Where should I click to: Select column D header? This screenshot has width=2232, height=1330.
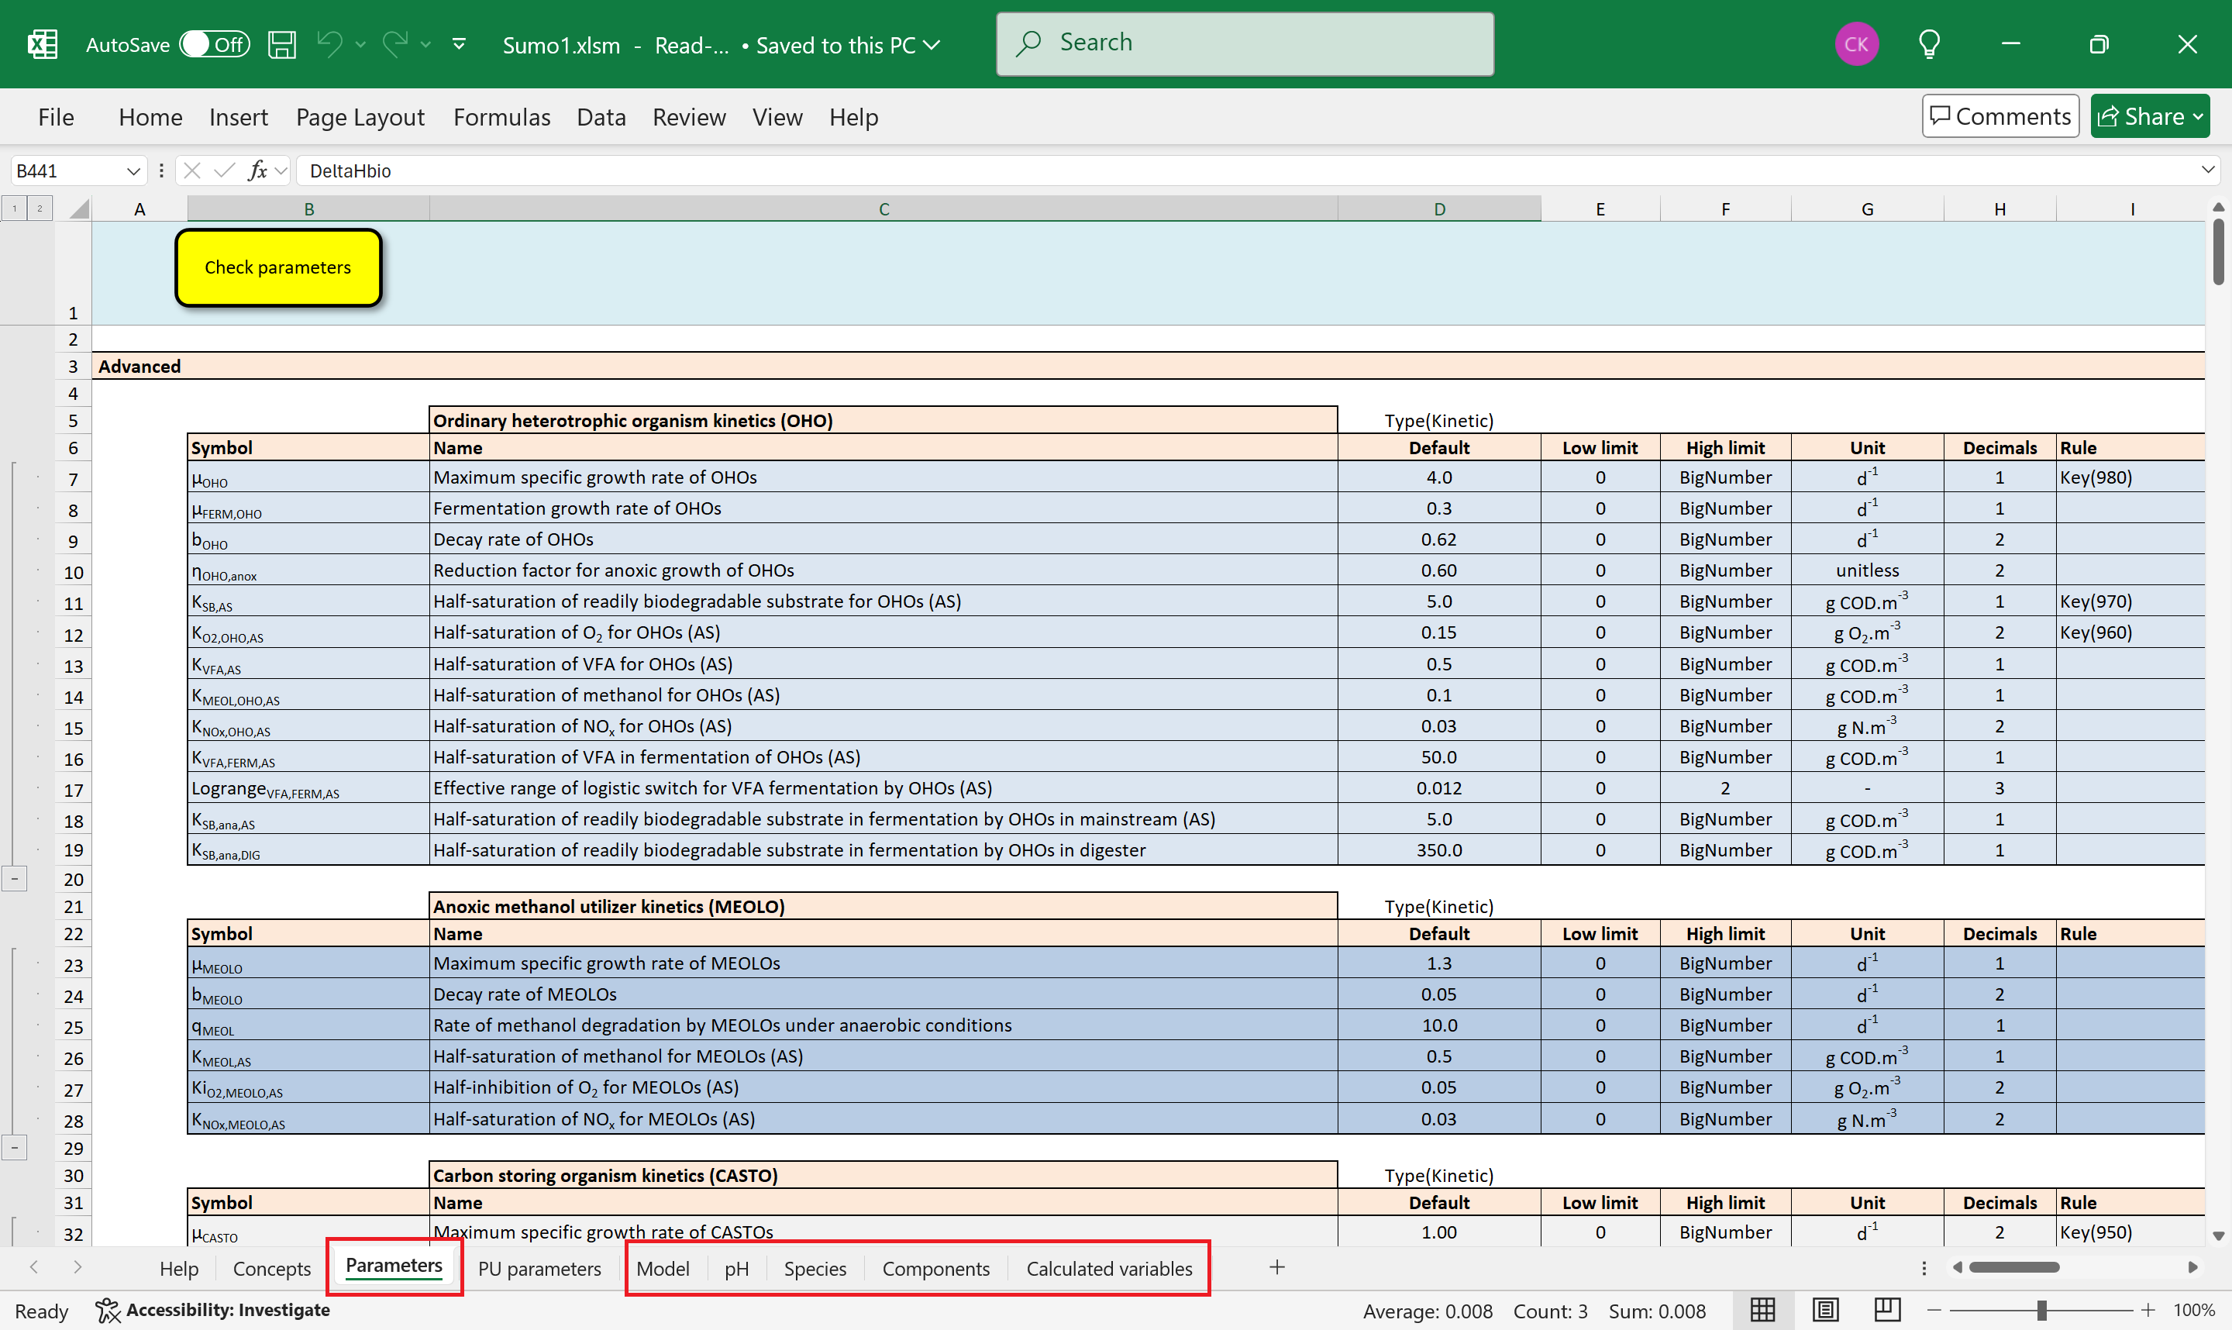1439,208
